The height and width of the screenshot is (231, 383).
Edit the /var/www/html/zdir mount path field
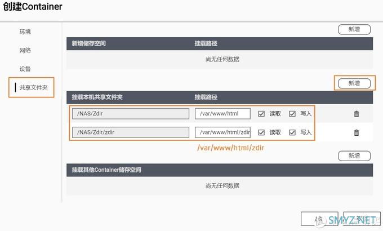tap(222, 132)
